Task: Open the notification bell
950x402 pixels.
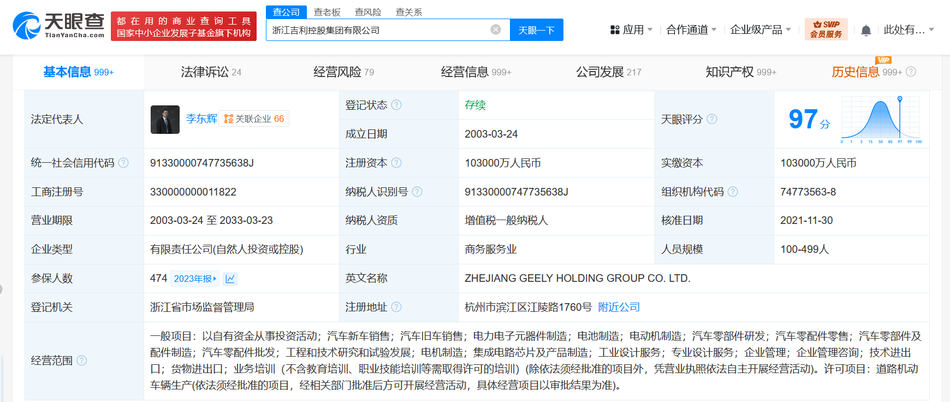Action: coord(865,31)
